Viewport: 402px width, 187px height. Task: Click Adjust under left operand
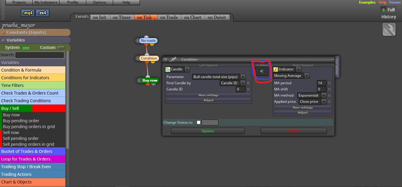tap(209, 100)
